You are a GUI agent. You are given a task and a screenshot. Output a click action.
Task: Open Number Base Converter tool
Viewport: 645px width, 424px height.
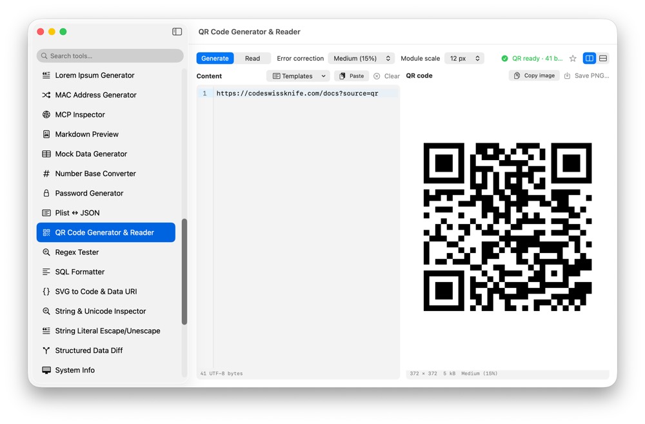[106, 174]
